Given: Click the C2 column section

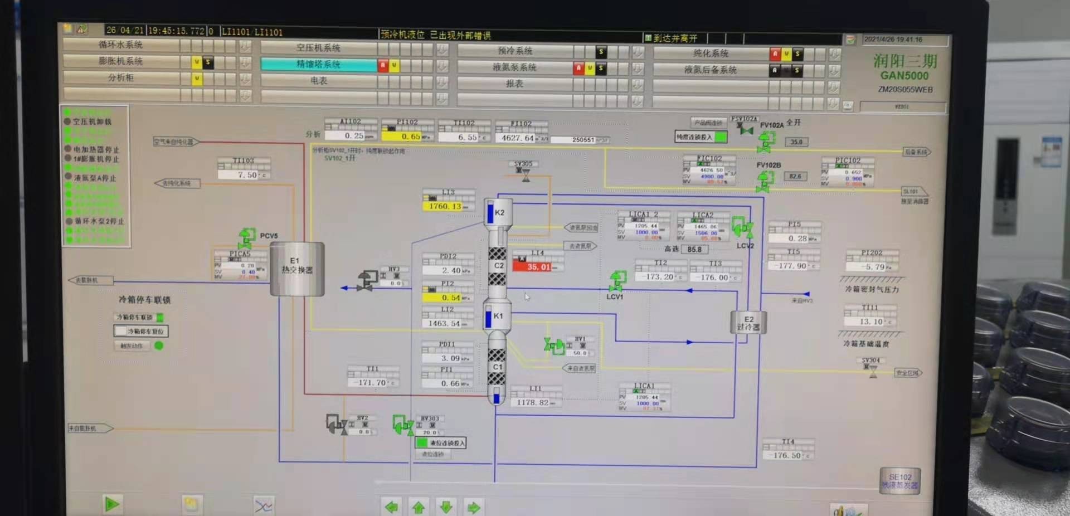Looking at the screenshot, I should [498, 266].
